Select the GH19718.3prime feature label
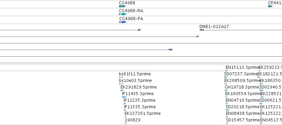The image size is (282, 125). [242, 87]
